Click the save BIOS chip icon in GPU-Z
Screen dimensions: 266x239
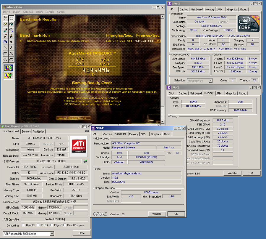(85, 161)
